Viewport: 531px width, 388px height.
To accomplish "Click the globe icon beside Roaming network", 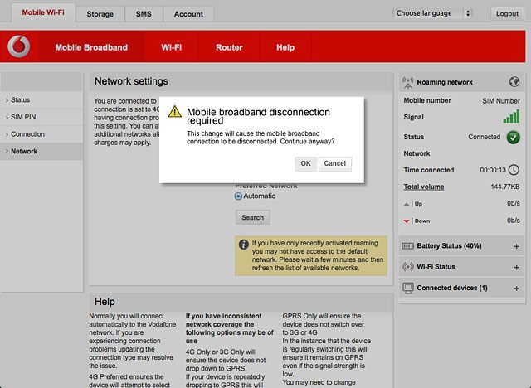I will [x=514, y=81].
